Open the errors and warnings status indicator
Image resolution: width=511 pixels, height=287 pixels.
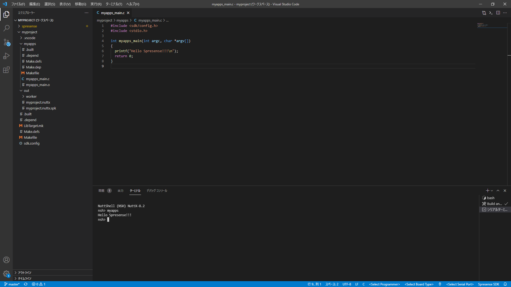tap(39, 284)
